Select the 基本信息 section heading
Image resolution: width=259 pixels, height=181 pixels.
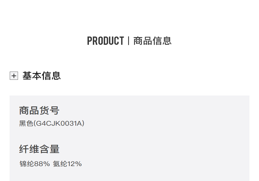pos(41,76)
